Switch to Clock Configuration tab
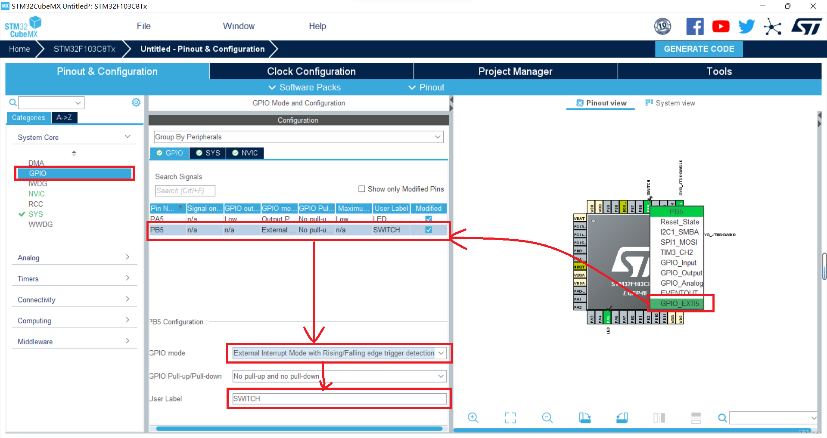 pyautogui.click(x=311, y=71)
